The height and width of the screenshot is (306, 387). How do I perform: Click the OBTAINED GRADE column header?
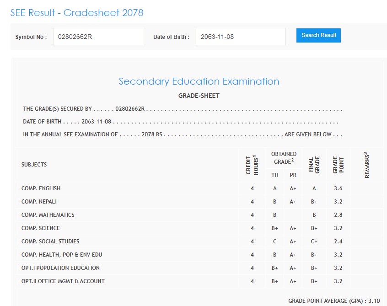(x=284, y=158)
